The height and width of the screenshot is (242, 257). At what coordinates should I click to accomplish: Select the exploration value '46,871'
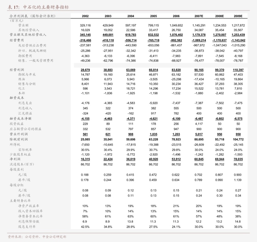[x=153, y=75]
